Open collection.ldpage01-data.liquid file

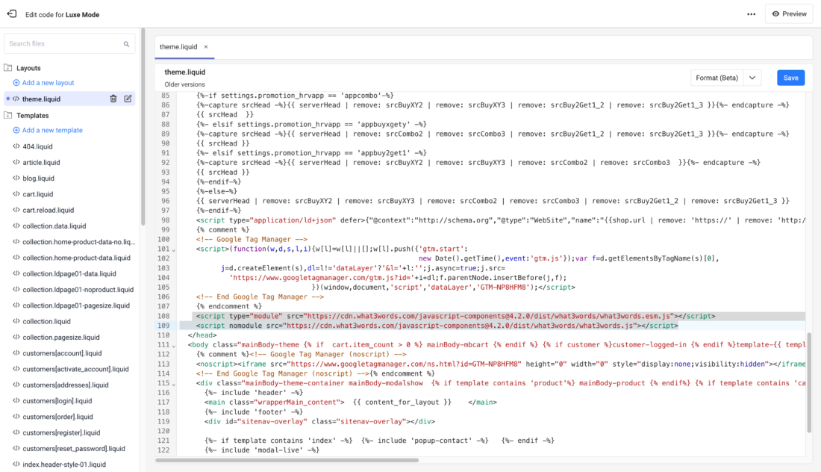(69, 273)
